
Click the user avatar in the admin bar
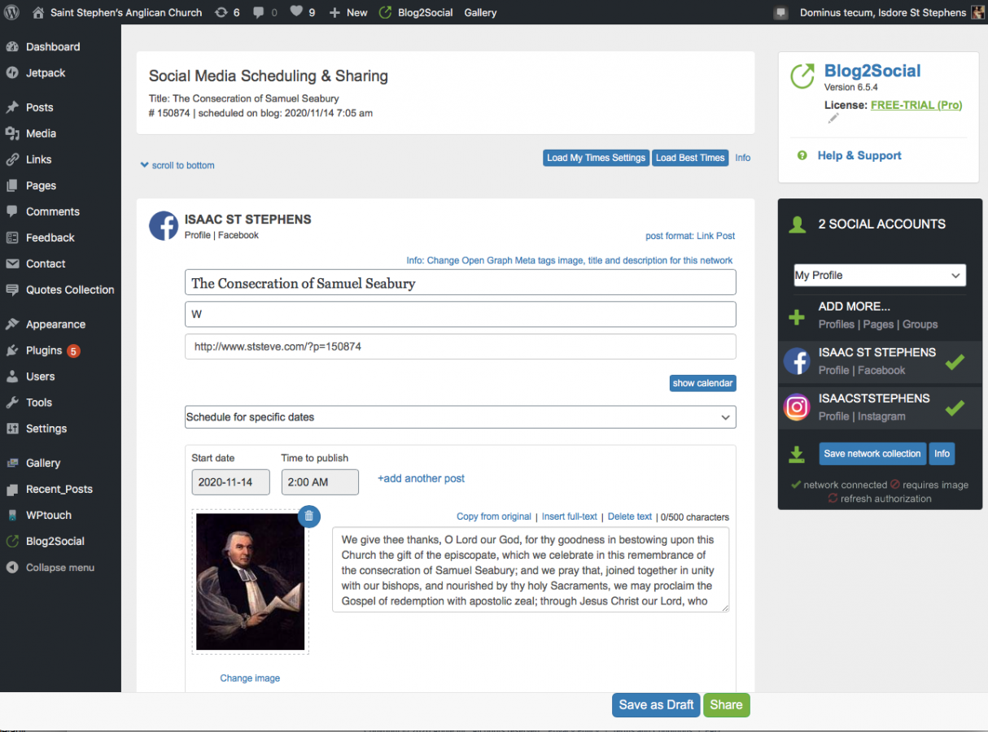click(x=977, y=12)
